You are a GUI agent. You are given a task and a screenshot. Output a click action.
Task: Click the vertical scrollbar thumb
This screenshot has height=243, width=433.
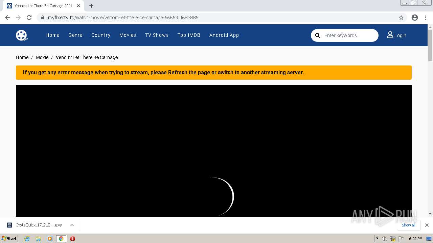pos(430,45)
